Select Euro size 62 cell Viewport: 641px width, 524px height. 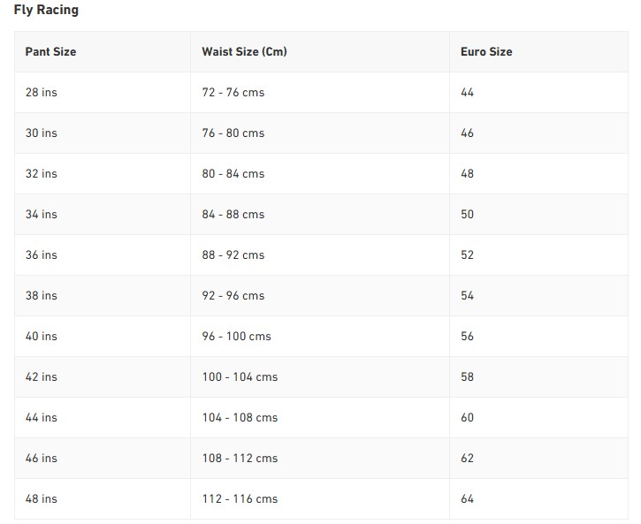[467, 459]
